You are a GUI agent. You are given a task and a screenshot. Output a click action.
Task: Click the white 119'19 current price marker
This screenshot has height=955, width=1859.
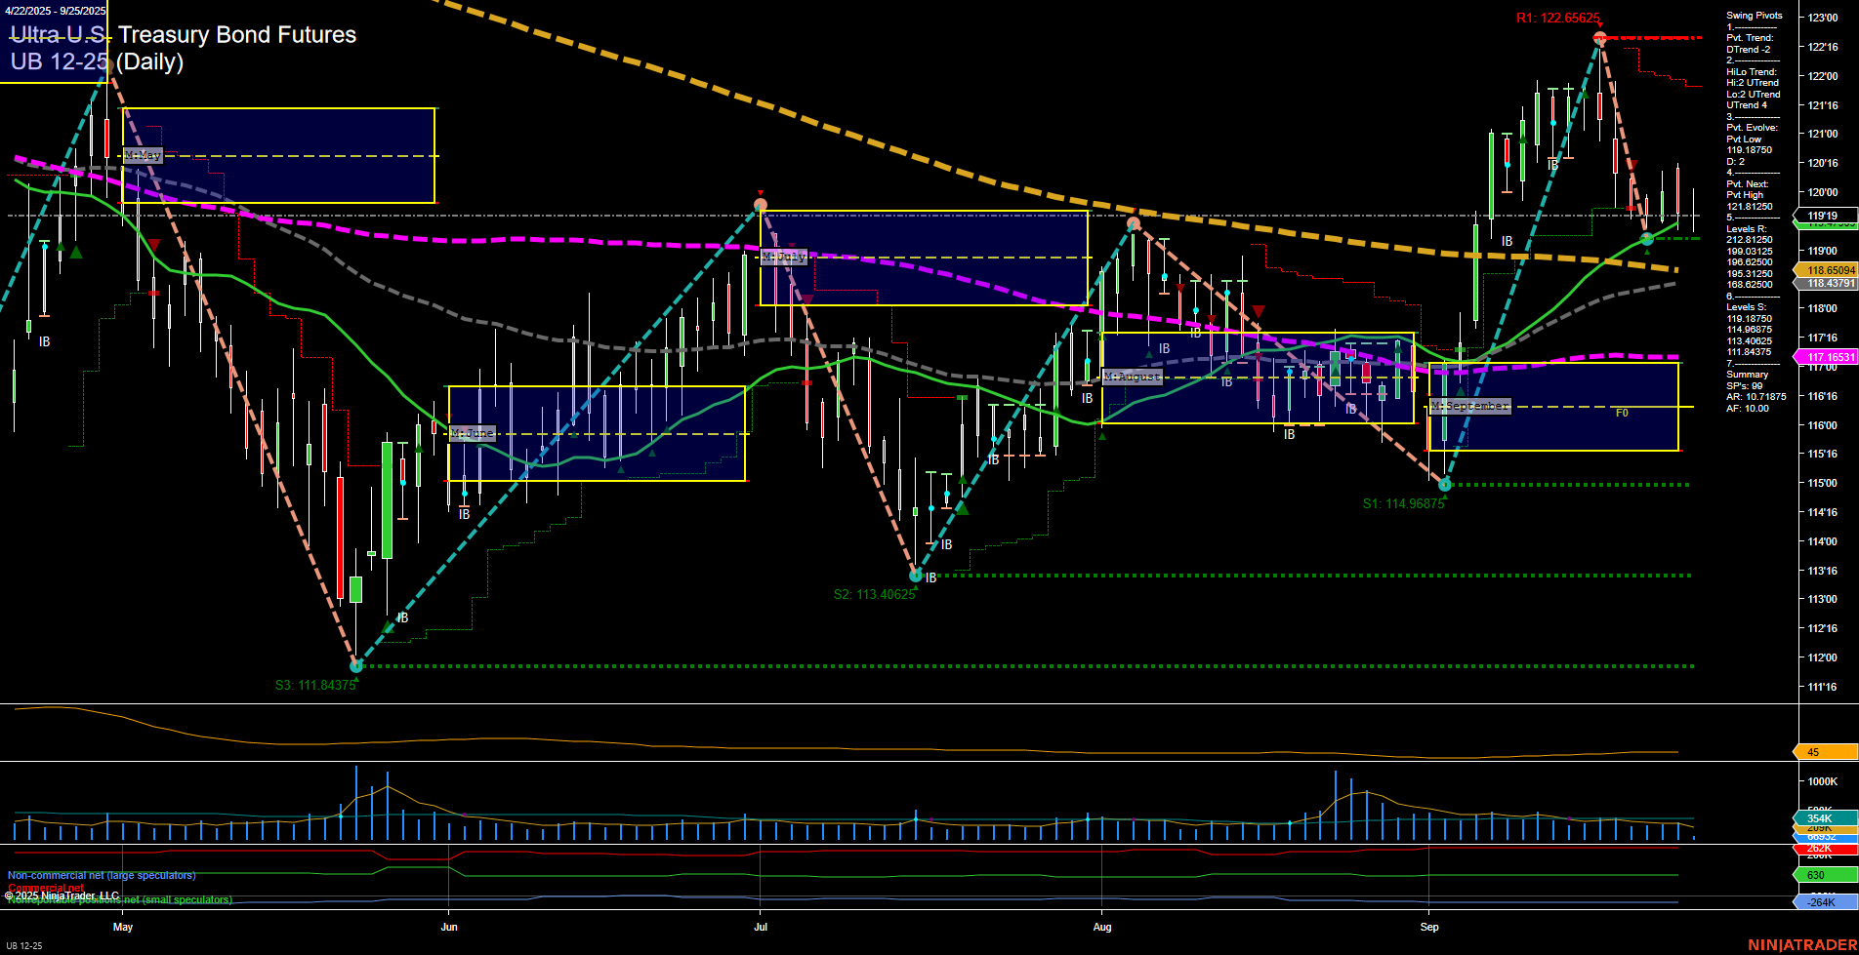1822,216
